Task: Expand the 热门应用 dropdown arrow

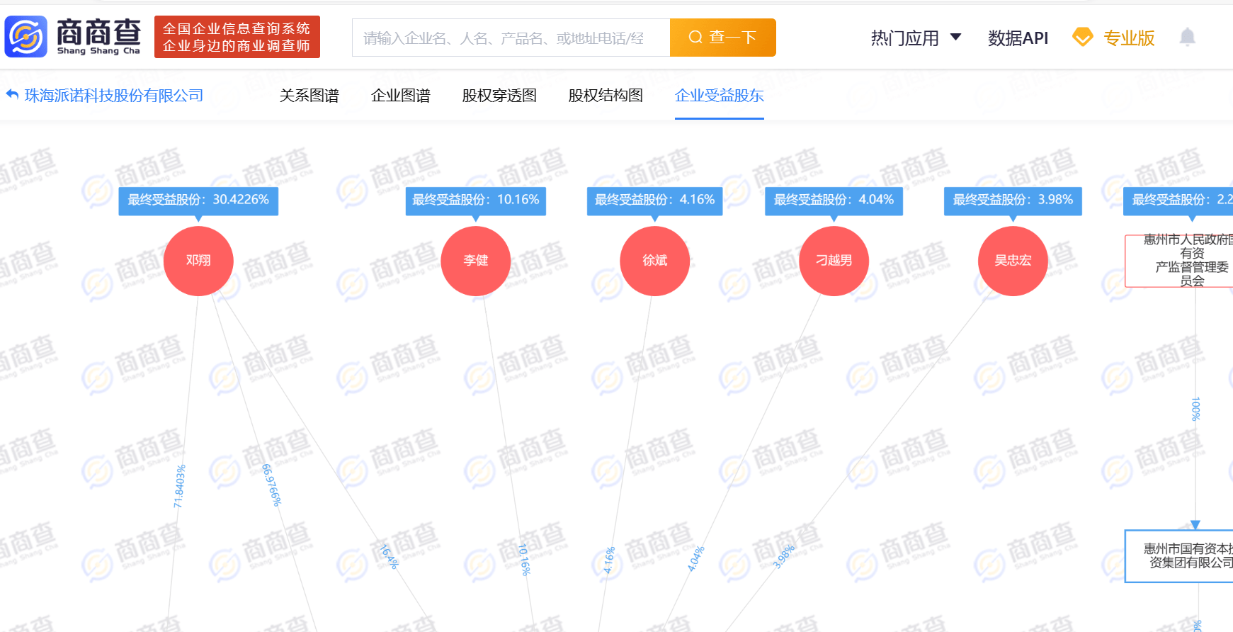Action: pos(955,37)
